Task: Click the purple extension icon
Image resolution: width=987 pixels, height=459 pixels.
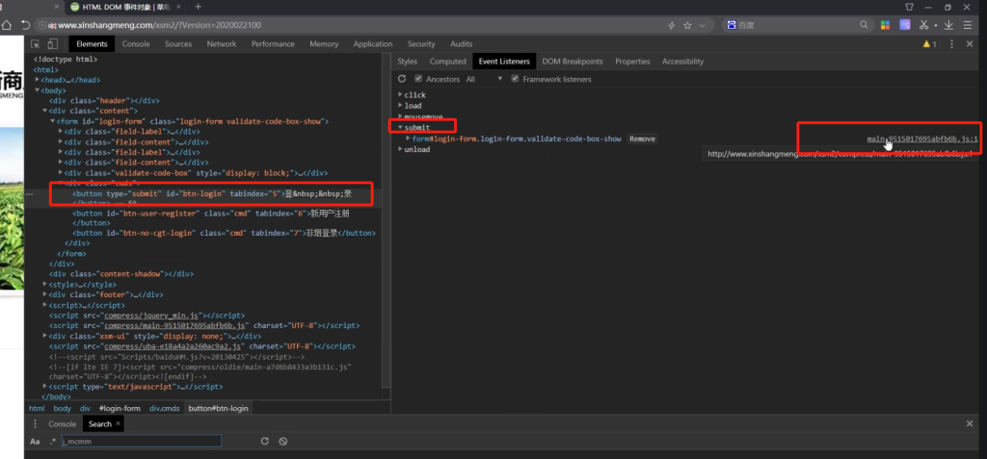Action: pos(904,25)
